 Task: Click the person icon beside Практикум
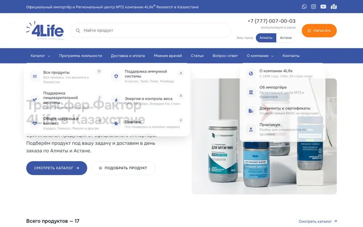coord(251,129)
